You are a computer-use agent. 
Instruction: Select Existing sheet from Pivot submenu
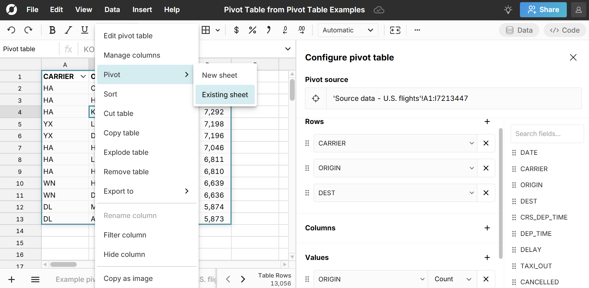225,94
